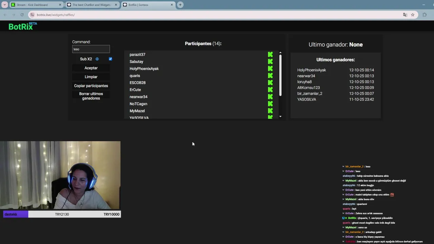Screen dimensions: 434x244
Task: Select participant name quaris
Action: coord(135,76)
